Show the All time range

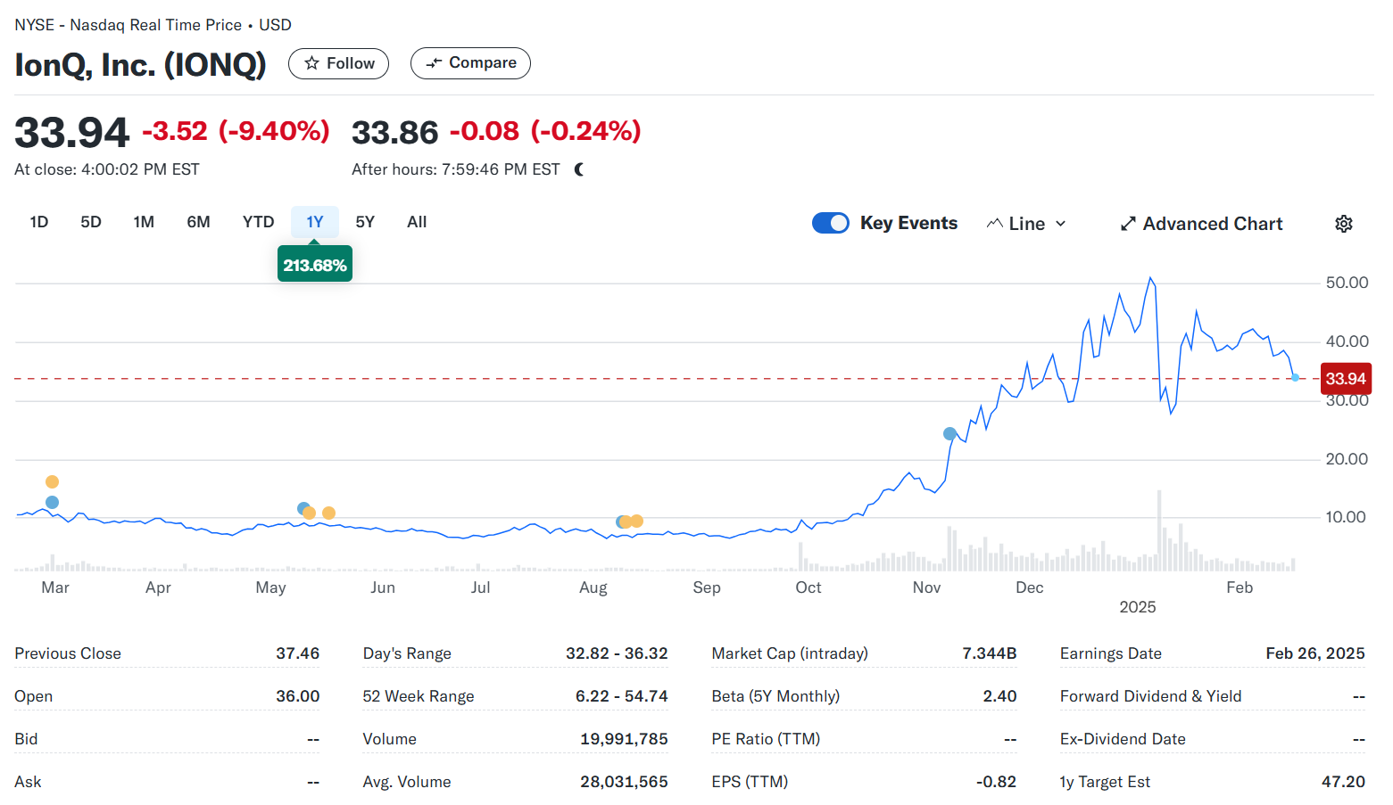(417, 222)
